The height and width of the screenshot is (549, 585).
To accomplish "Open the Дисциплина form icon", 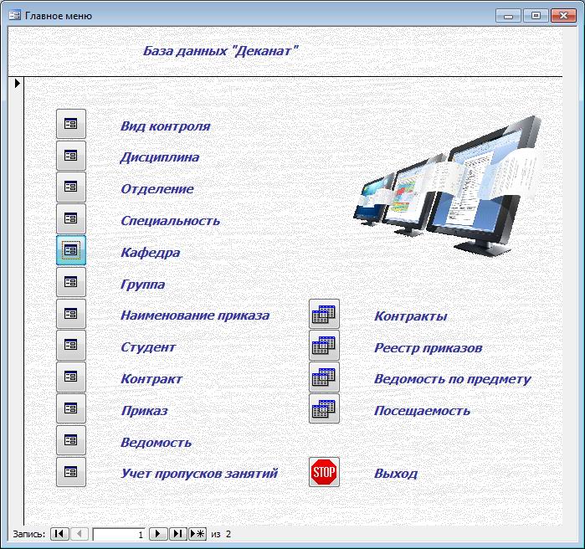I will coord(71,156).
